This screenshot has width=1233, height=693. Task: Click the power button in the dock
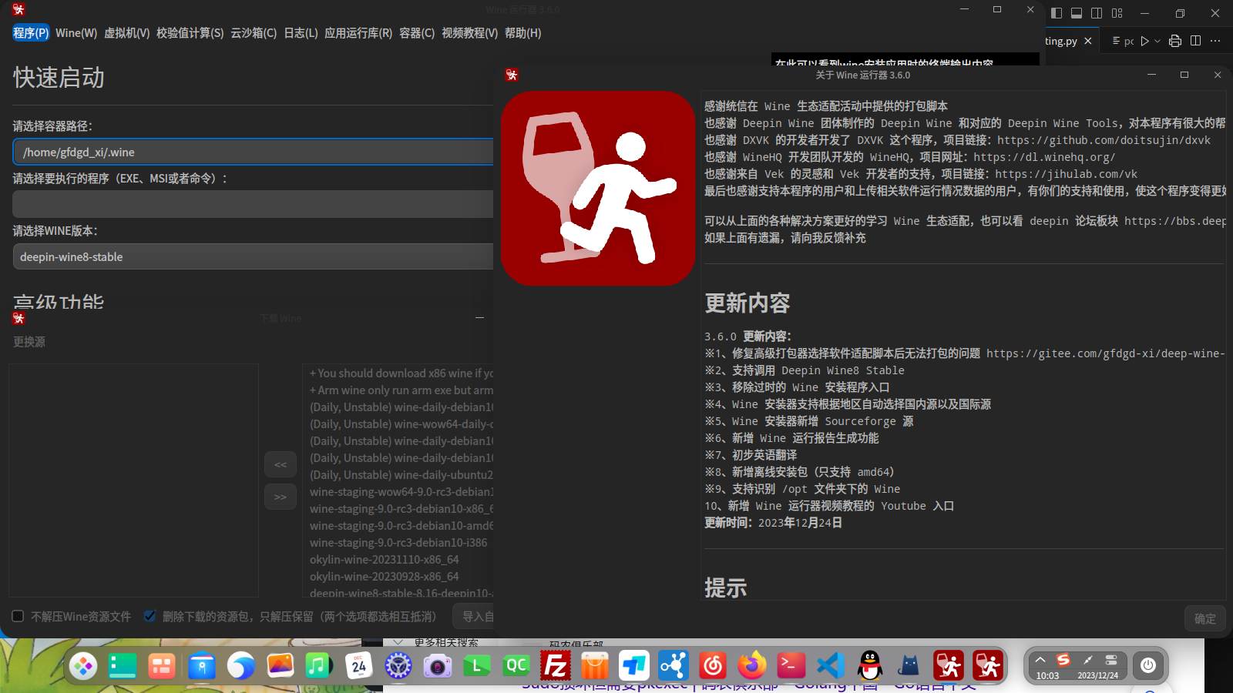[1148, 665]
